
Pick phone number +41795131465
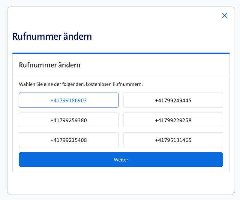pyautogui.click(x=173, y=140)
